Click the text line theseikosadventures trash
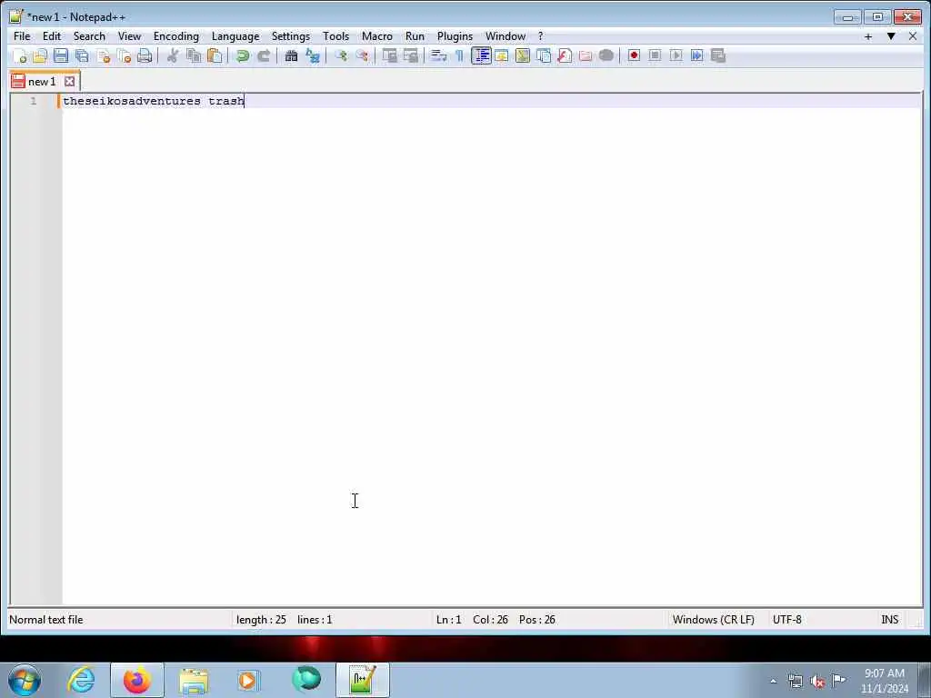 pos(154,101)
